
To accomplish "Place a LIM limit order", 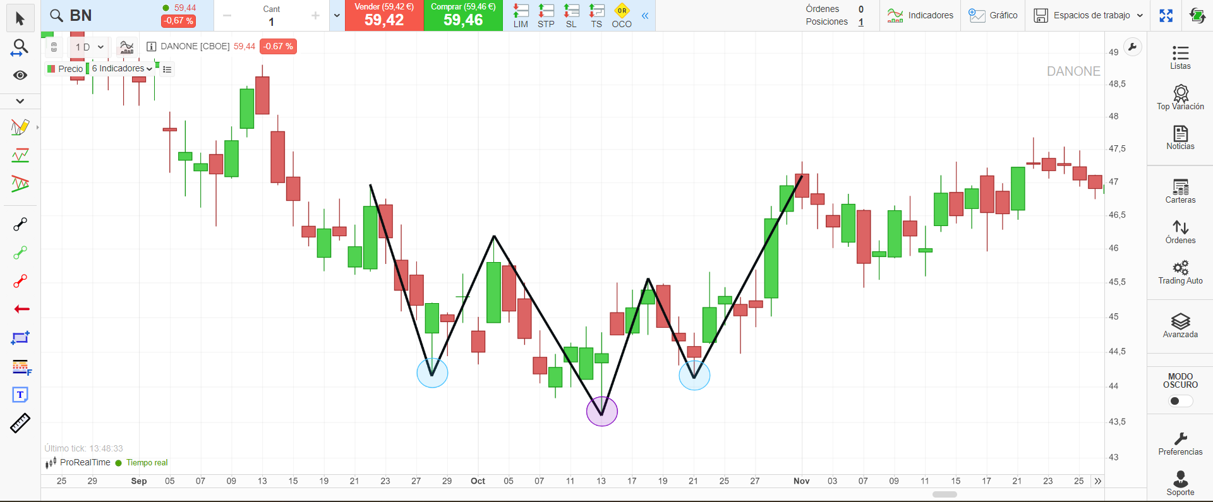I will 521,16.
